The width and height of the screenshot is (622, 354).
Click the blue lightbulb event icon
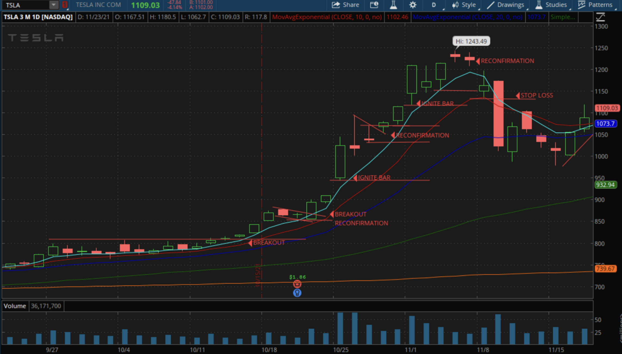coord(297,293)
